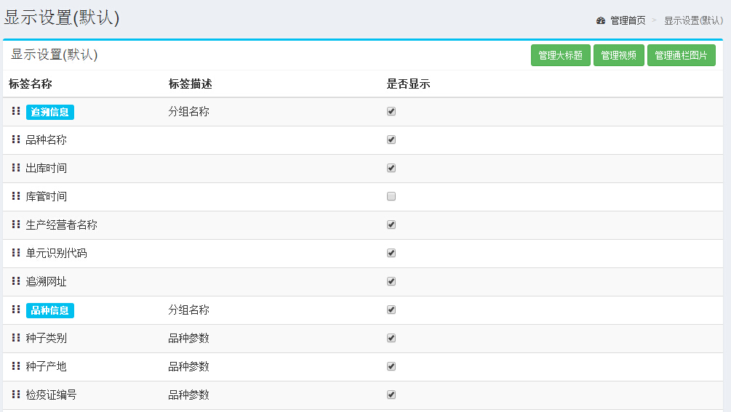The width and height of the screenshot is (731, 412).
Task: Uncheck display checkbox for 种子类别
Action: 391,339
